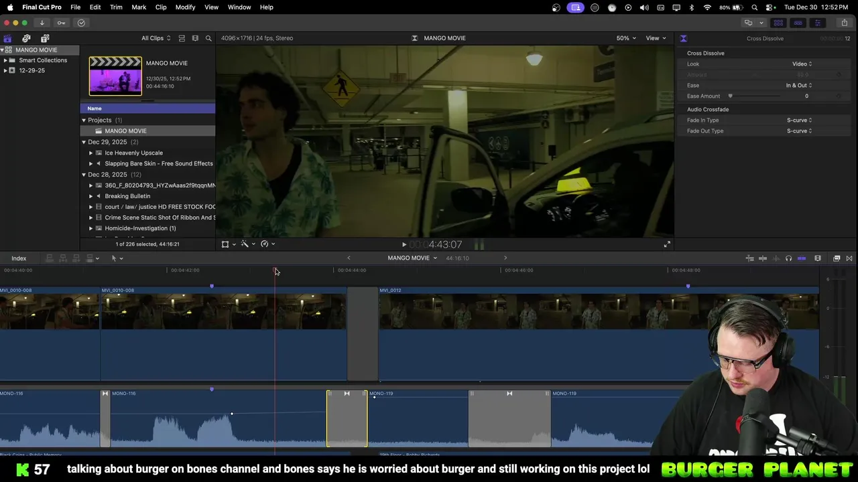The image size is (858, 482).
Task: Click the Import Media arrow button
Action: tap(42, 23)
